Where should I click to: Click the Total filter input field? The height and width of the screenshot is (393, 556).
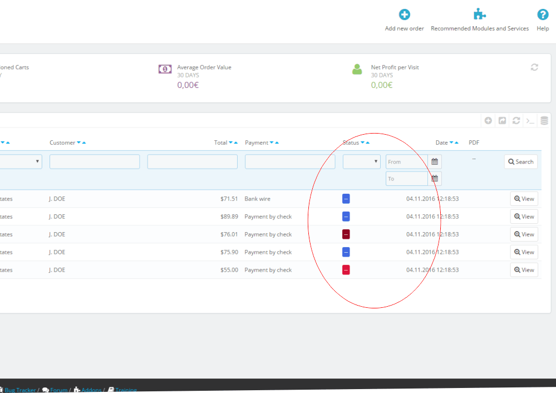tap(193, 162)
